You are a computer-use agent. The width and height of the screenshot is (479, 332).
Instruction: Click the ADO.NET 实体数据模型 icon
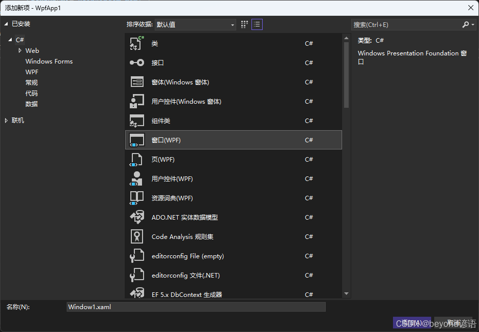pyautogui.click(x=136, y=217)
